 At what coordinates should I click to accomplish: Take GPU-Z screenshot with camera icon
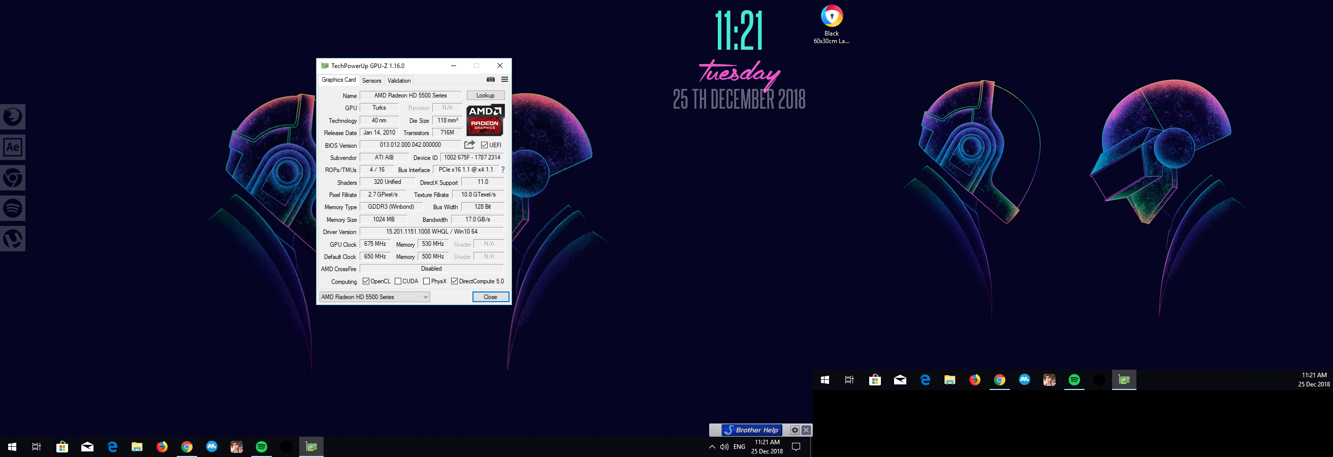(491, 80)
